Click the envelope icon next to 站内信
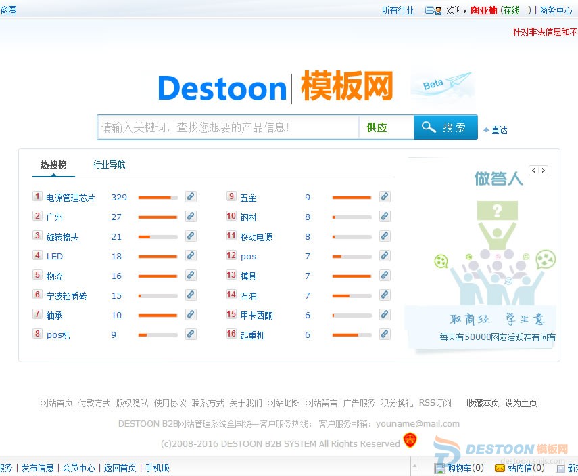Screen dimensions: 578x476 [500, 469]
